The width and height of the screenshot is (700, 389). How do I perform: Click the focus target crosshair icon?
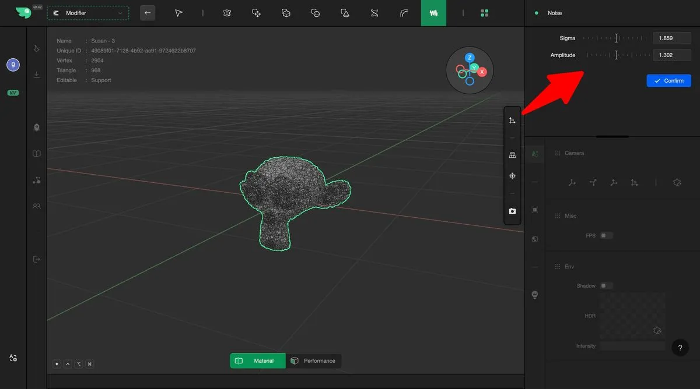pyautogui.click(x=512, y=176)
